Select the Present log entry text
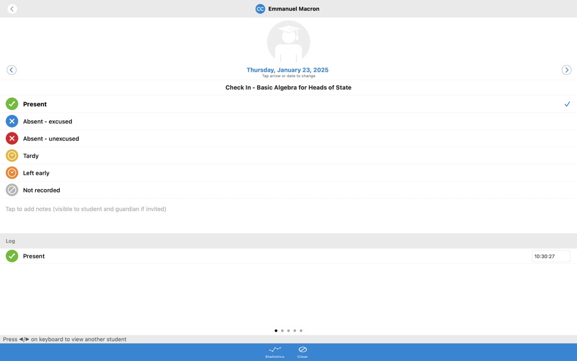 pos(34,256)
